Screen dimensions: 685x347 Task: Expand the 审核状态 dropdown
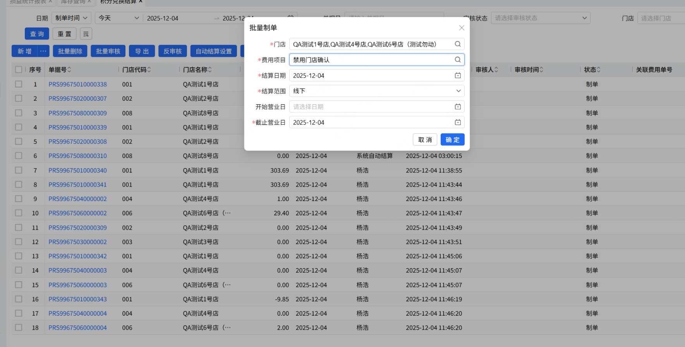540,18
